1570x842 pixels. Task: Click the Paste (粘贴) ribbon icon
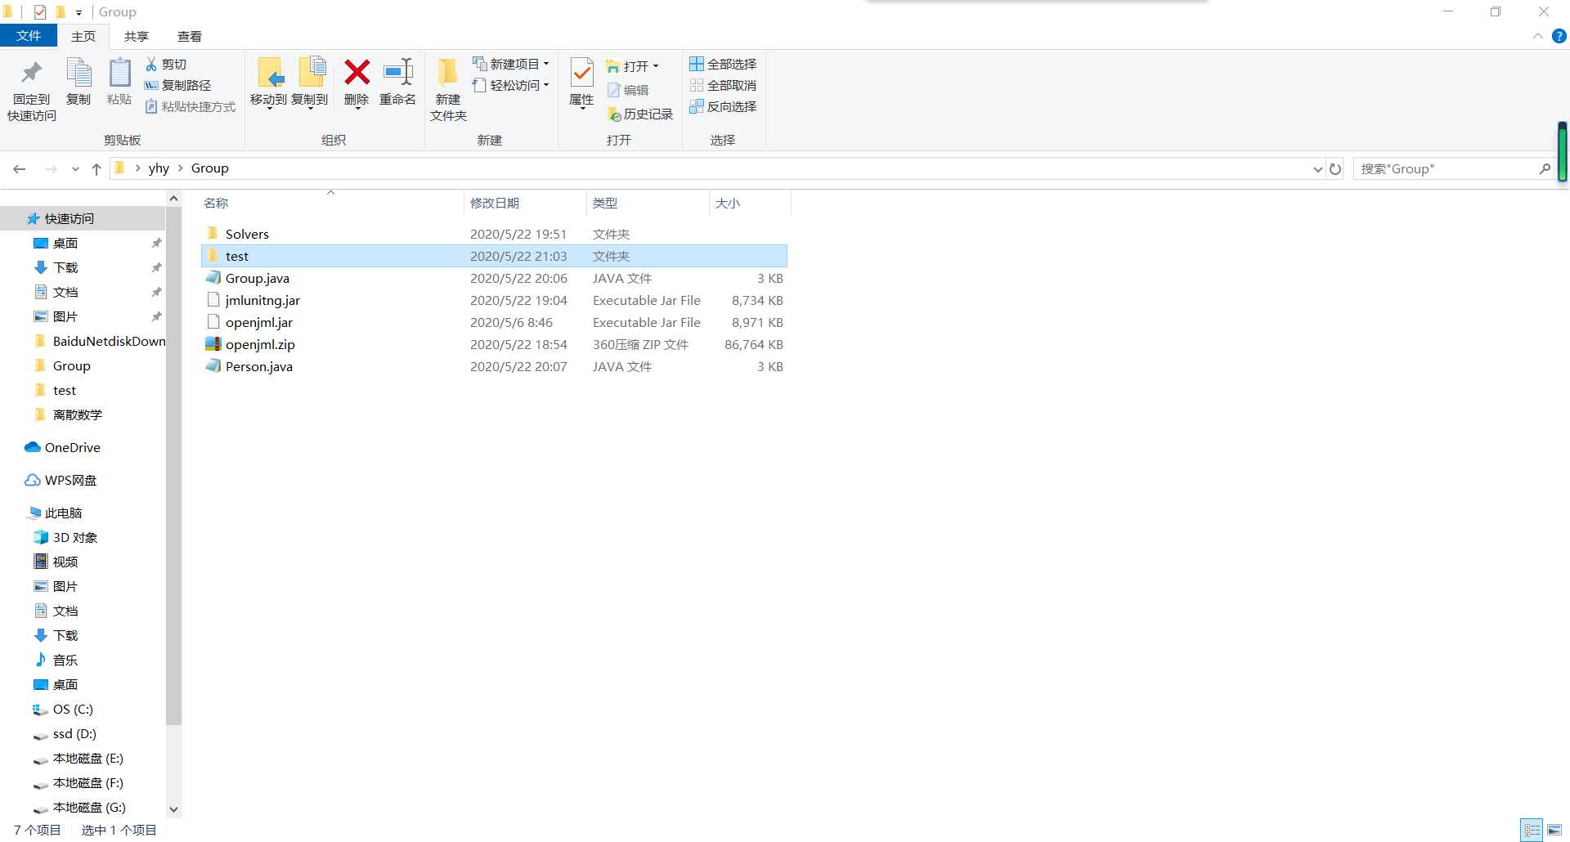click(x=119, y=82)
